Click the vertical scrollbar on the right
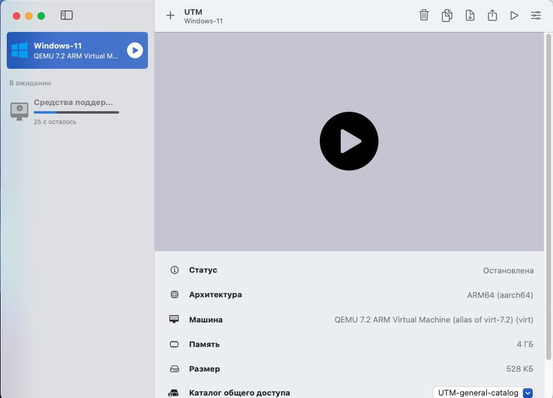 (548, 197)
